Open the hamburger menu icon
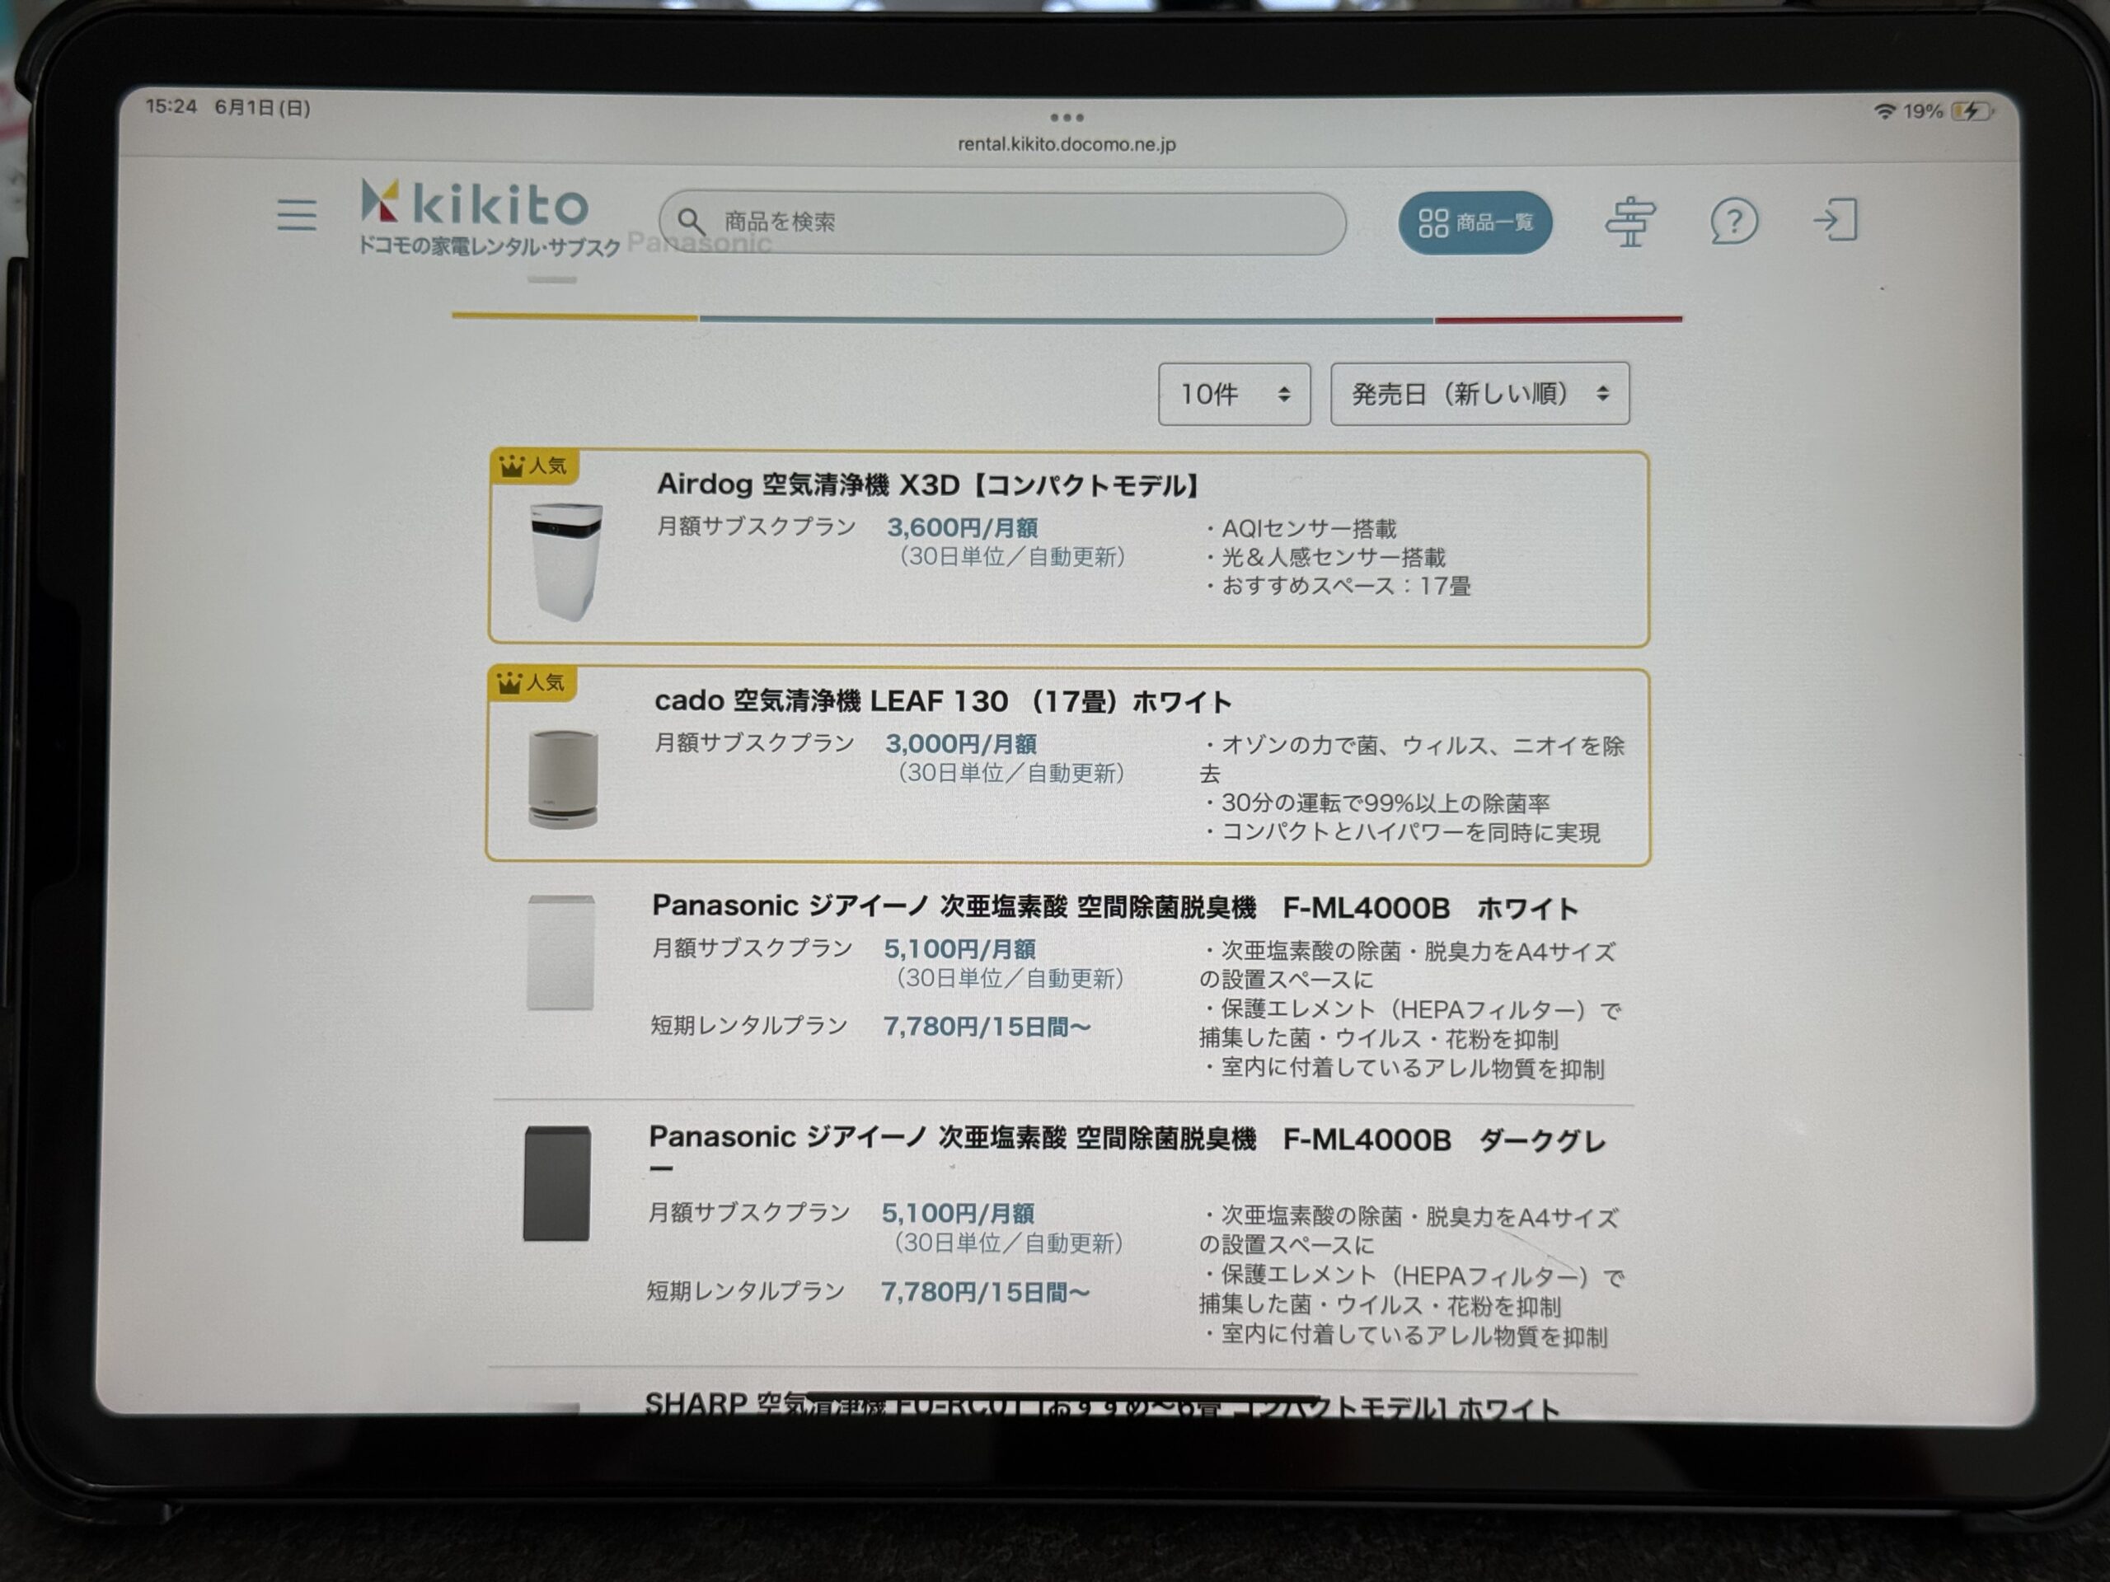 (x=297, y=214)
